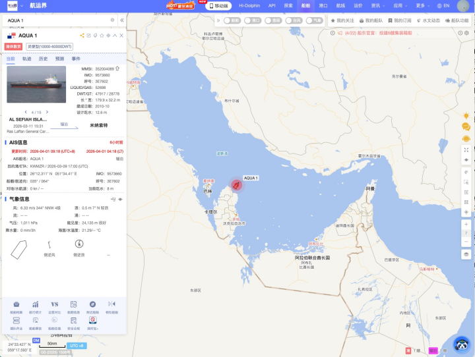Expand the 资讯 dropdown in top navigation

tap(377, 5)
